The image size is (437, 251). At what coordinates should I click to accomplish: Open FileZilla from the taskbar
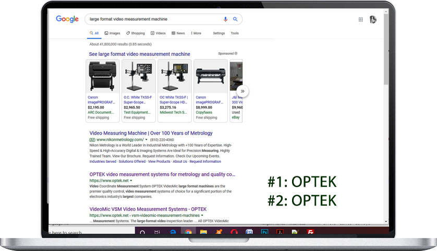pos(310,232)
